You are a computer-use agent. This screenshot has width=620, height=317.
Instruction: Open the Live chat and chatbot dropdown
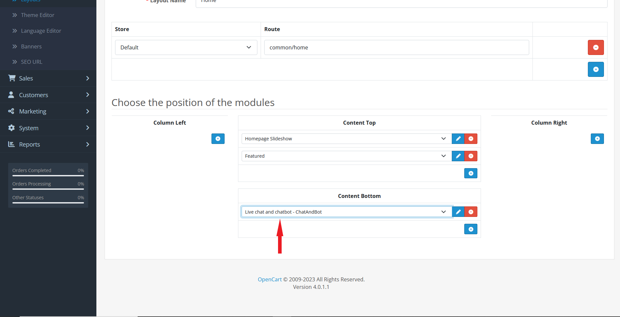click(x=346, y=212)
